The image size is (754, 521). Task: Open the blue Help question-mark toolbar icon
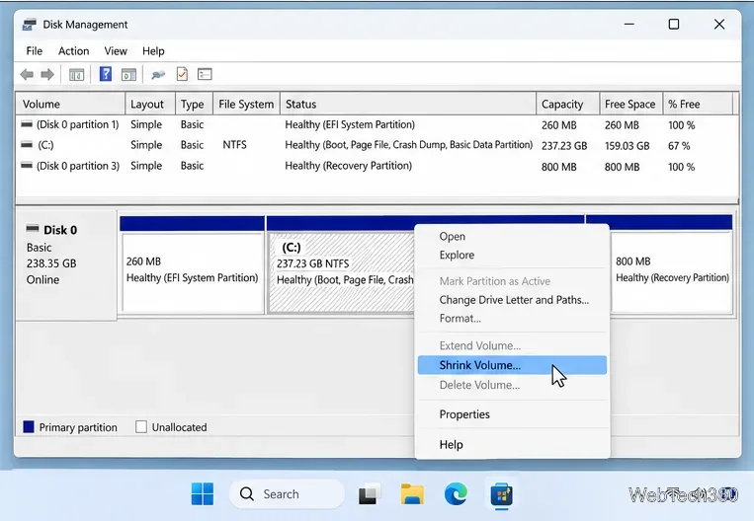pos(106,74)
